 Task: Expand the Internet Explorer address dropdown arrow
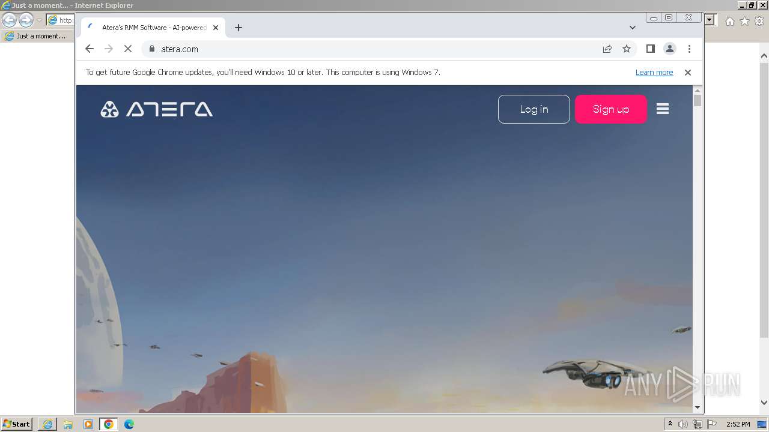(710, 20)
